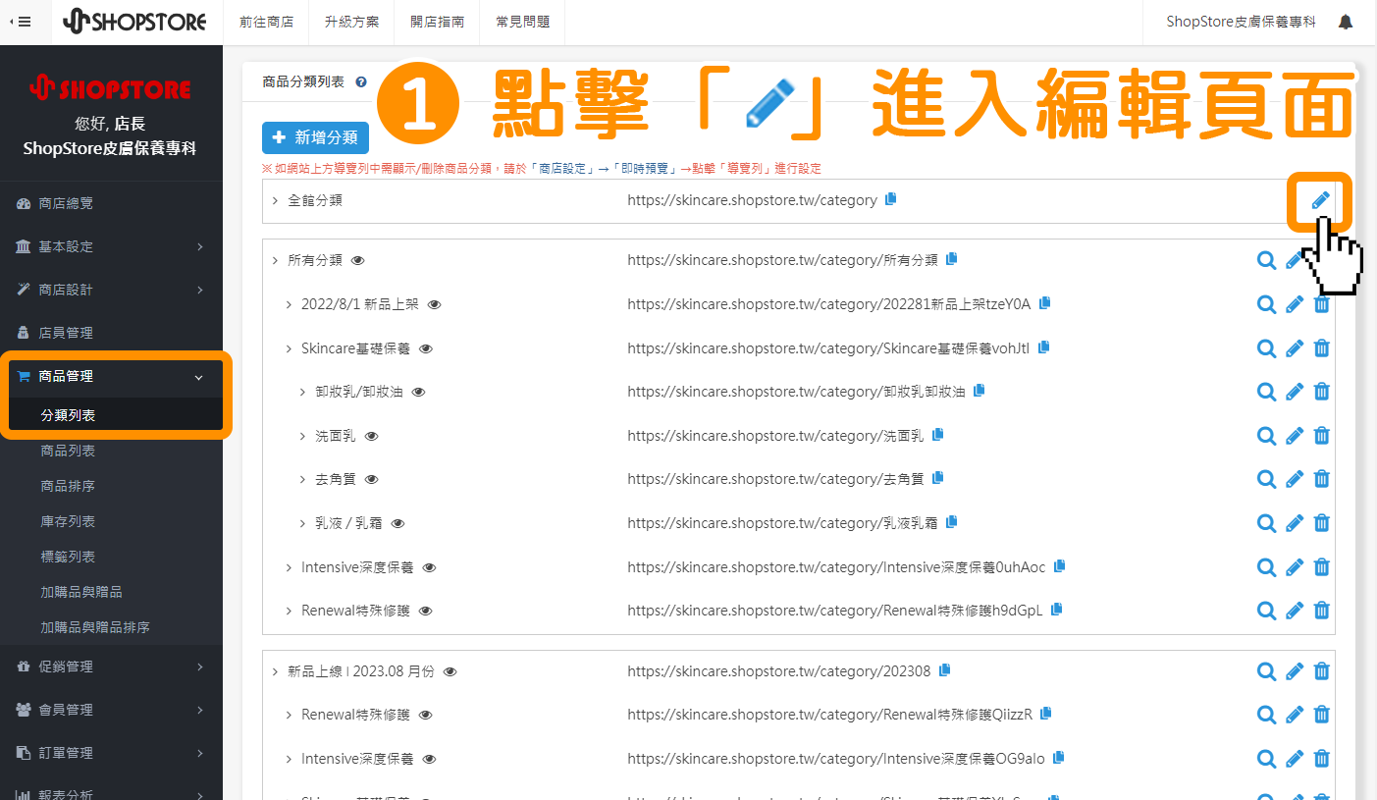Open the notification bell
The image size is (1377, 800).
pyautogui.click(x=1346, y=22)
